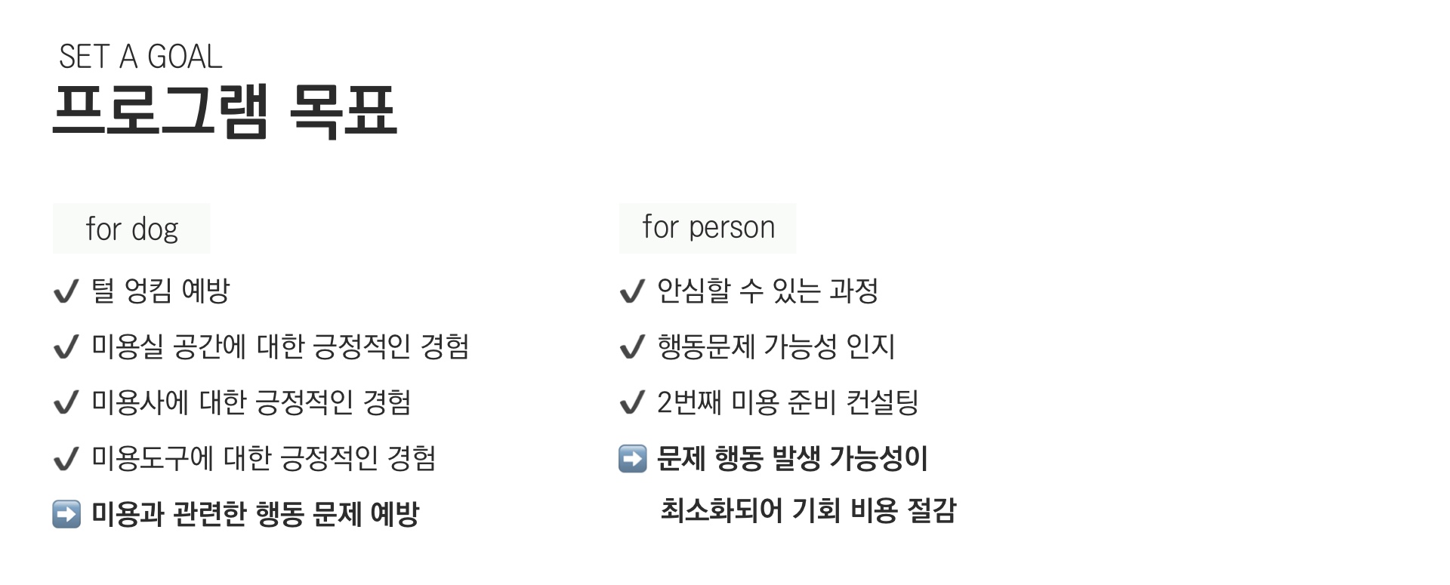Select the 'for dog' label box
1450x585 pixels.
(131, 229)
